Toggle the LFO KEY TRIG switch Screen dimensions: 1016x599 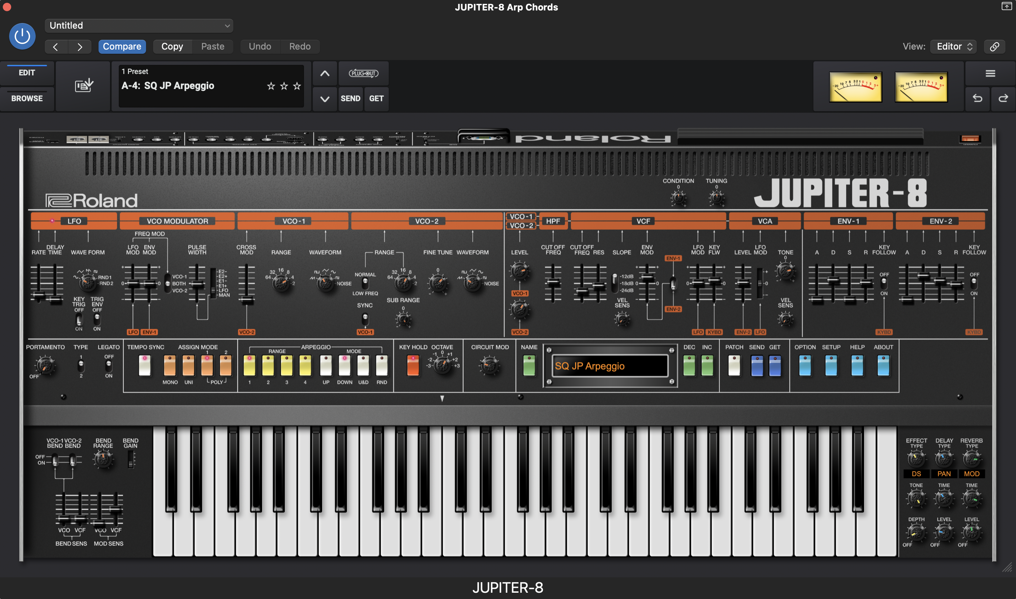[79, 320]
